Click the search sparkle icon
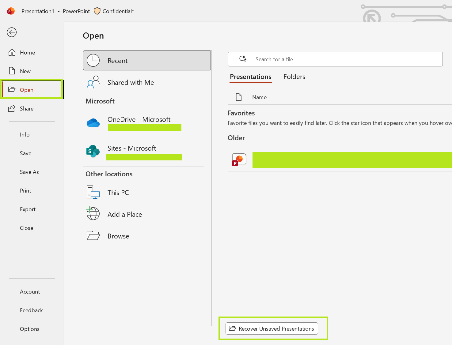This screenshot has height=345, width=452. 243,59
